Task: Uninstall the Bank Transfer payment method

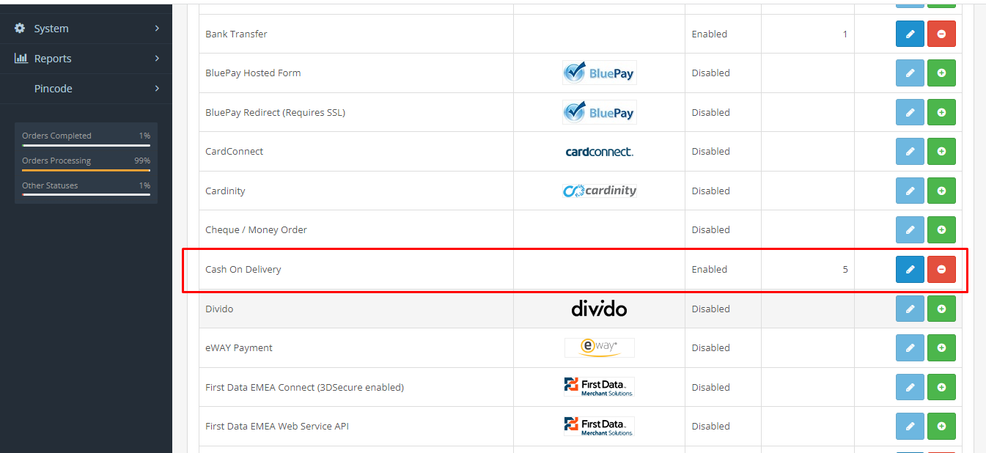Action: [x=941, y=34]
